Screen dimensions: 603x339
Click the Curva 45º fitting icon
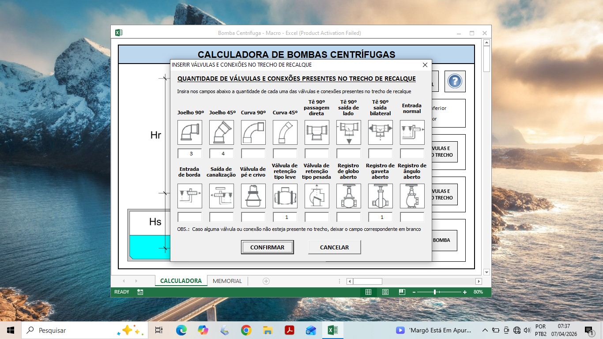tap(285, 132)
